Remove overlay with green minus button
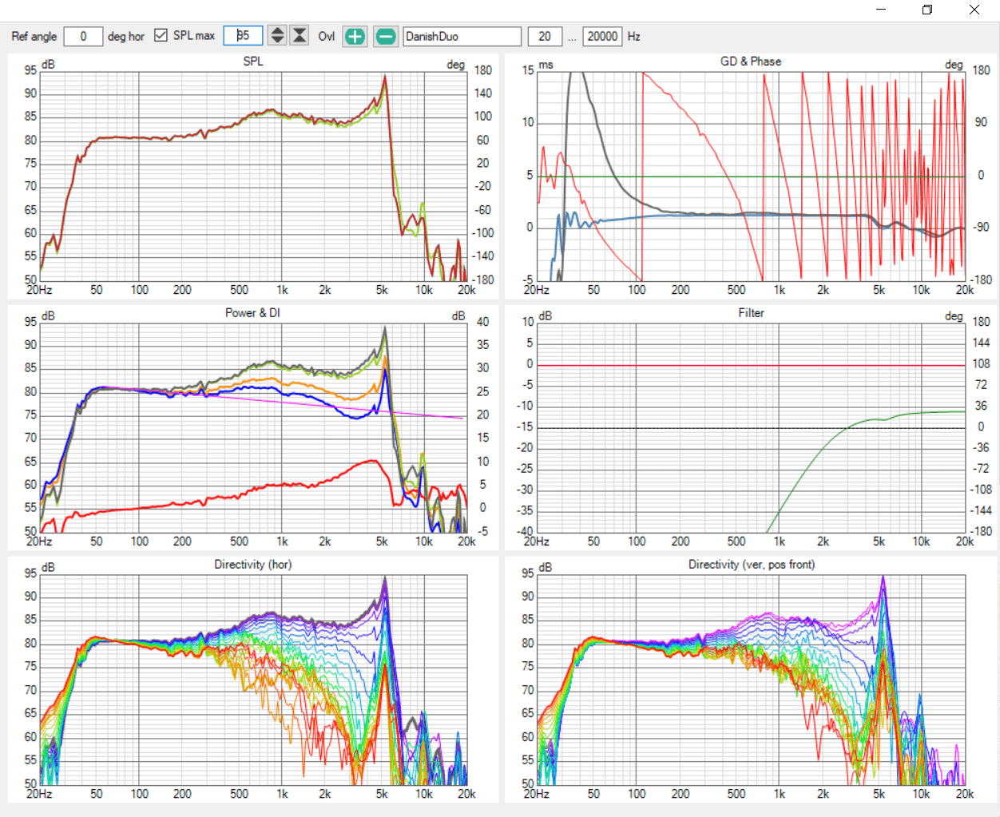Screen dimensions: 1000x817 [x=386, y=36]
